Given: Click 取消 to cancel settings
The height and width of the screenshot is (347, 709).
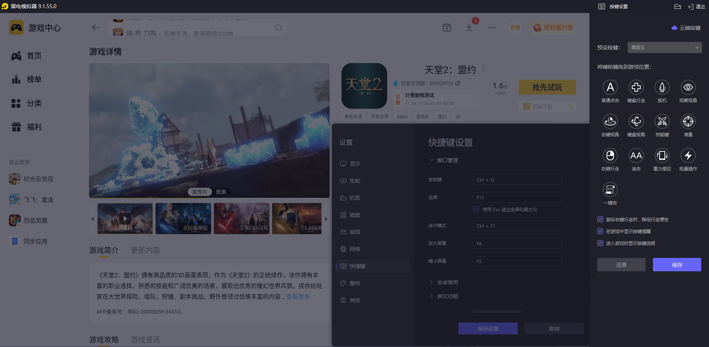Looking at the screenshot, I should pos(554,328).
